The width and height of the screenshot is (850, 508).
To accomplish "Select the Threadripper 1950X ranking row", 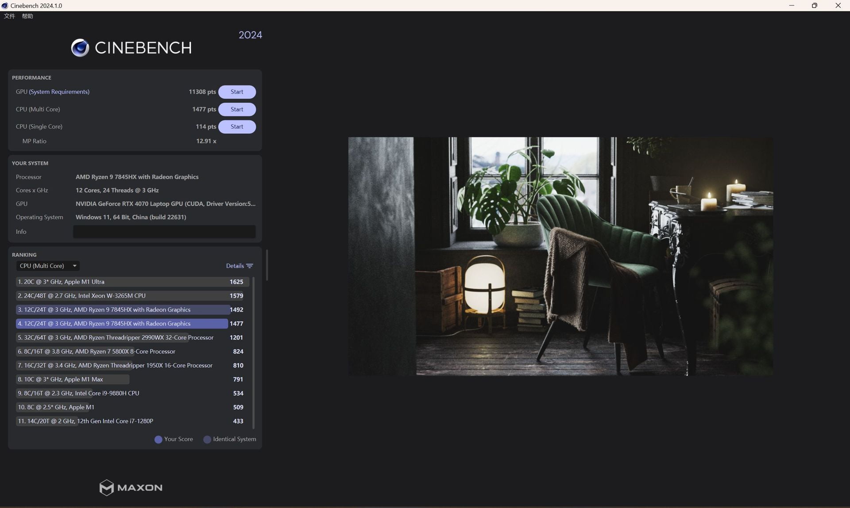I will click(132, 365).
